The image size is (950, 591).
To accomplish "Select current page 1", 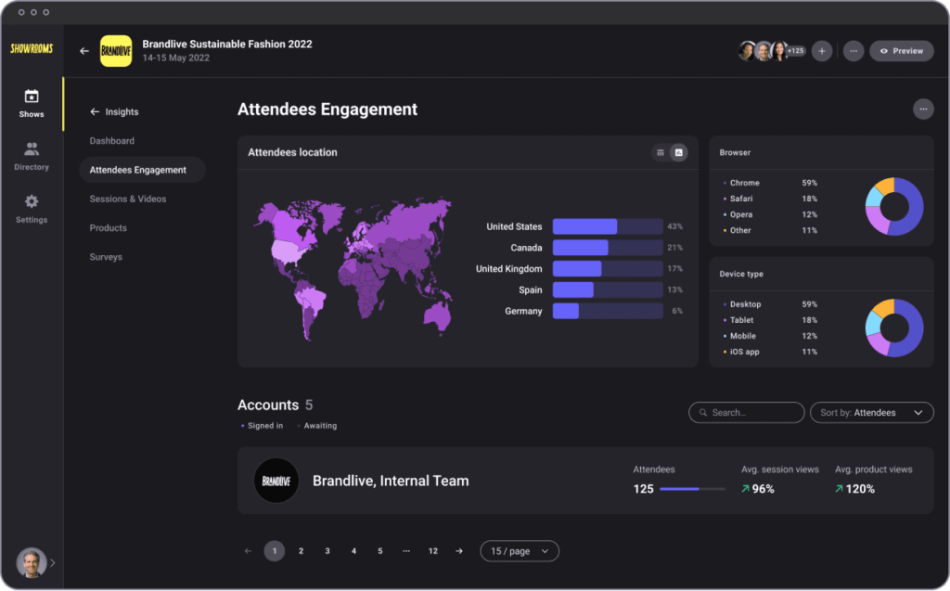I will click(x=275, y=551).
